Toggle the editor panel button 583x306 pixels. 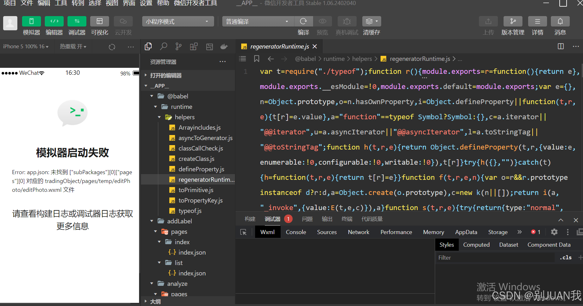coord(54,21)
